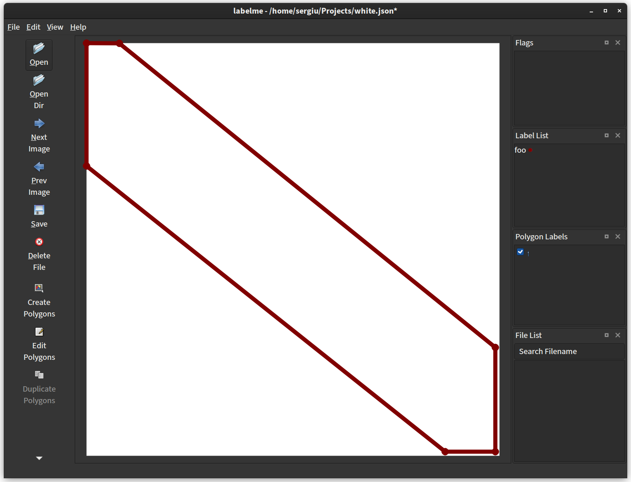Viewport: 631px width, 482px height.
Task: Open the View menu
Action: (x=55, y=27)
